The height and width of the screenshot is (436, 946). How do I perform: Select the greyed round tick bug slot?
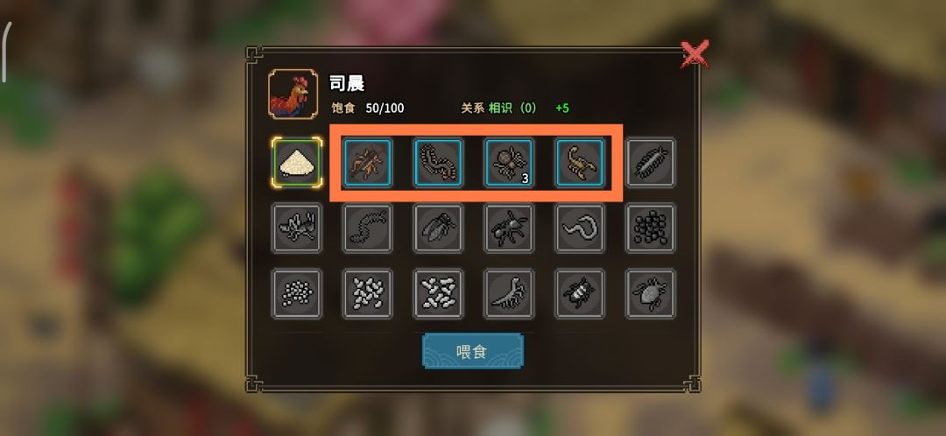coord(650,293)
